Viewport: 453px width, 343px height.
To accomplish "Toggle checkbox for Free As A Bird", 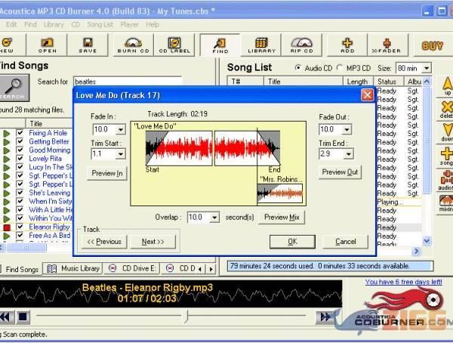I will click(20, 236).
